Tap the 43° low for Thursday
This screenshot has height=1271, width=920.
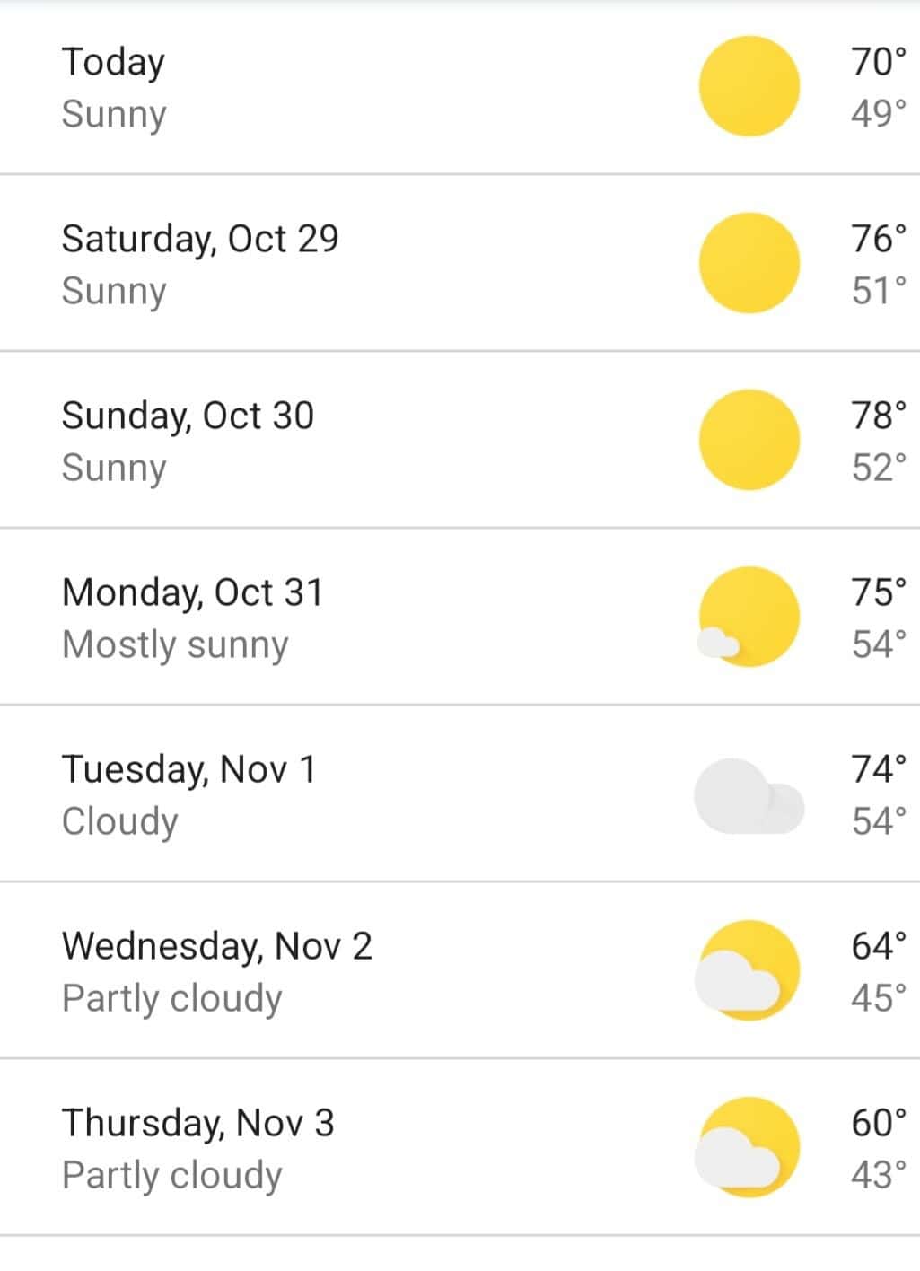[x=879, y=1174]
